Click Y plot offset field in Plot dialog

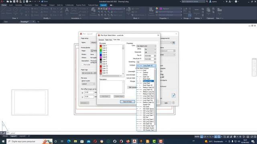click(x=89, y=97)
